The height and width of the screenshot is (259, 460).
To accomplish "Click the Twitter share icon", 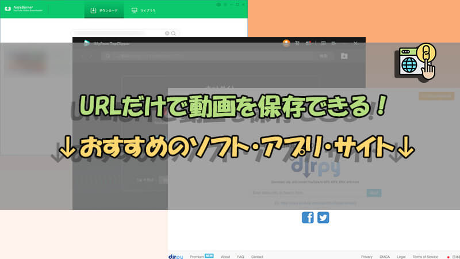I will click(x=323, y=218).
